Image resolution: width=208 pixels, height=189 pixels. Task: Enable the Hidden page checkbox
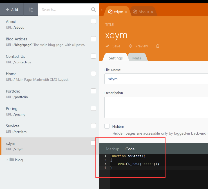pos(107,126)
